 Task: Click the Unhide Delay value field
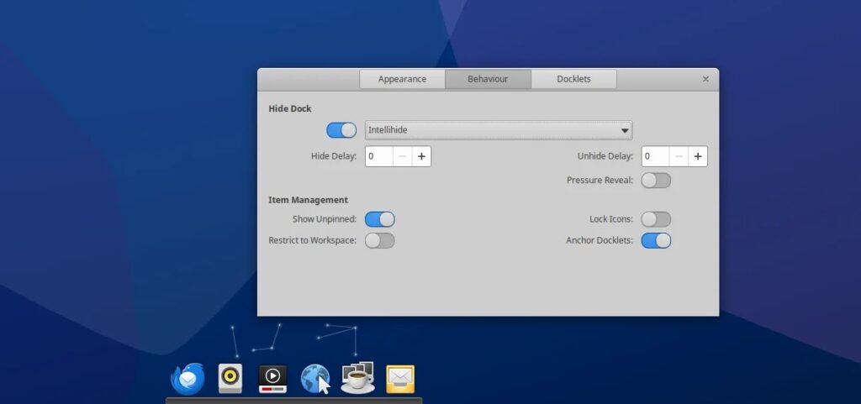click(655, 156)
